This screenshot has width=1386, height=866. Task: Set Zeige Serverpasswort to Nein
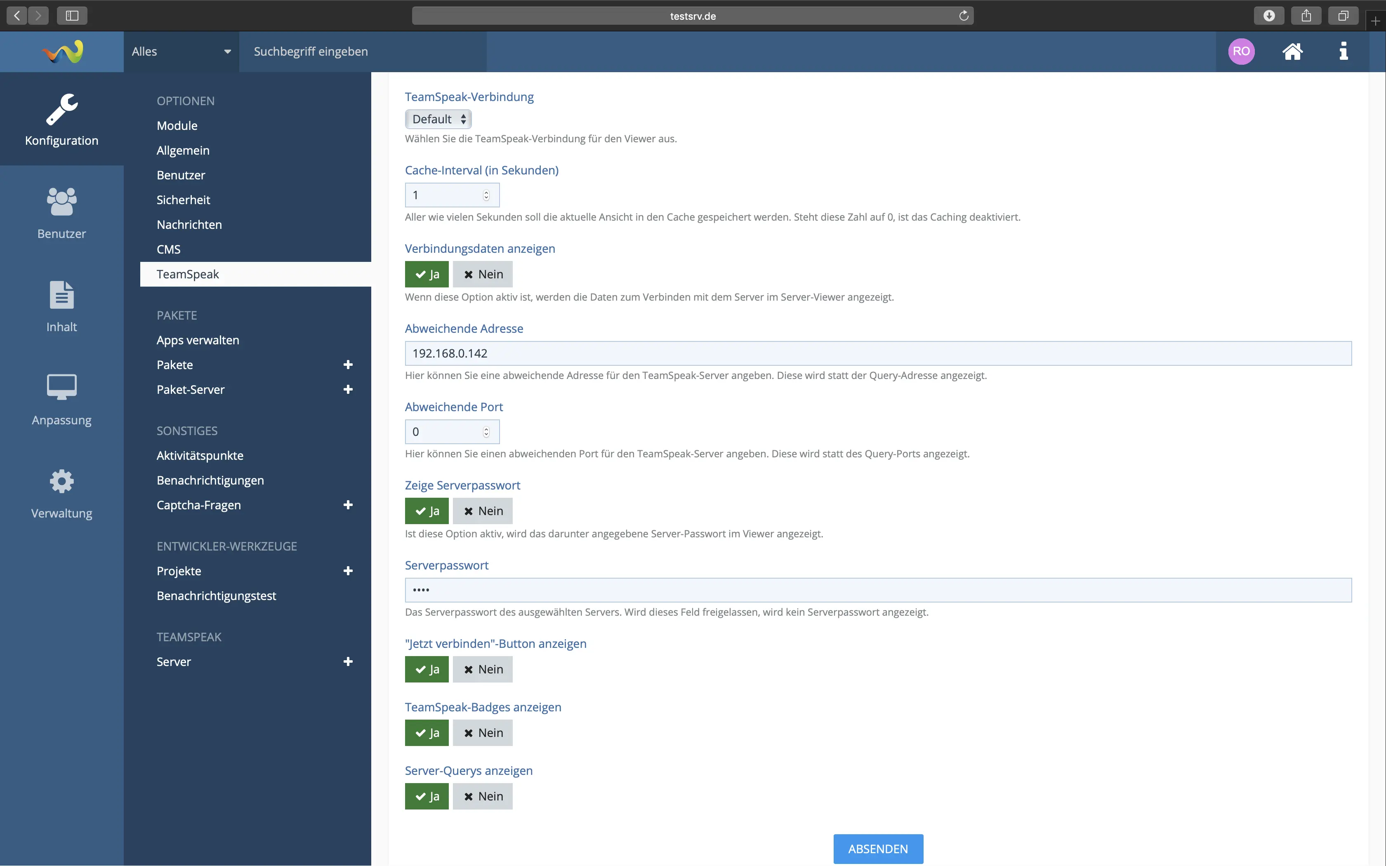coord(482,511)
